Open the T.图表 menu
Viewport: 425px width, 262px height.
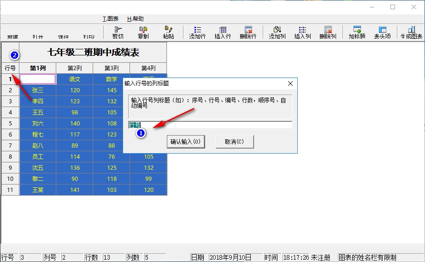110,19
